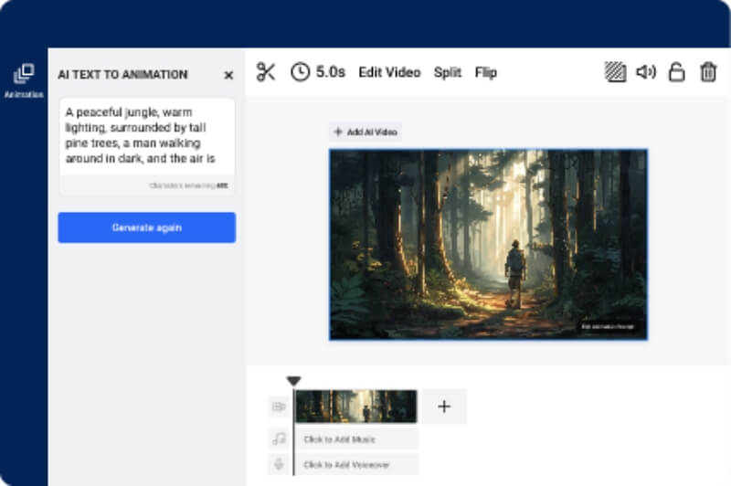The width and height of the screenshot is (731, 486).
Task: Click the music note track icon
Action: (279, 438)
